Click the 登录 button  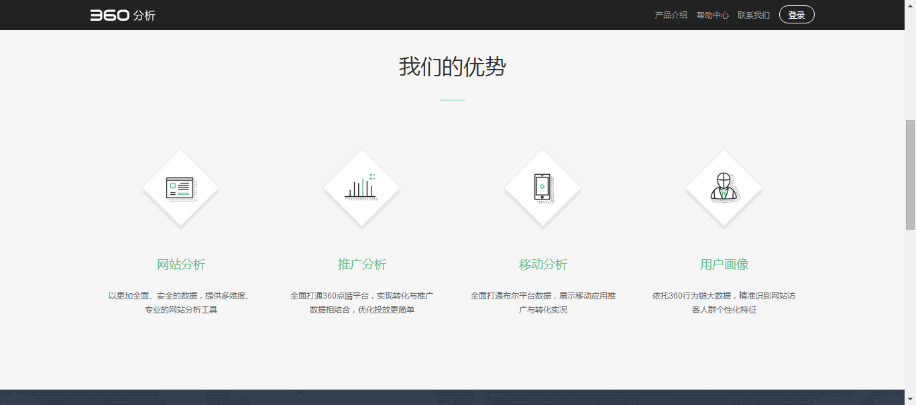coord(797,14)
